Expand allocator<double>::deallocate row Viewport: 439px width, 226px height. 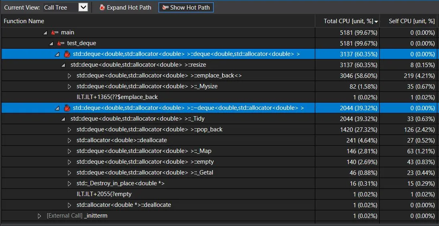click(70, 140)
